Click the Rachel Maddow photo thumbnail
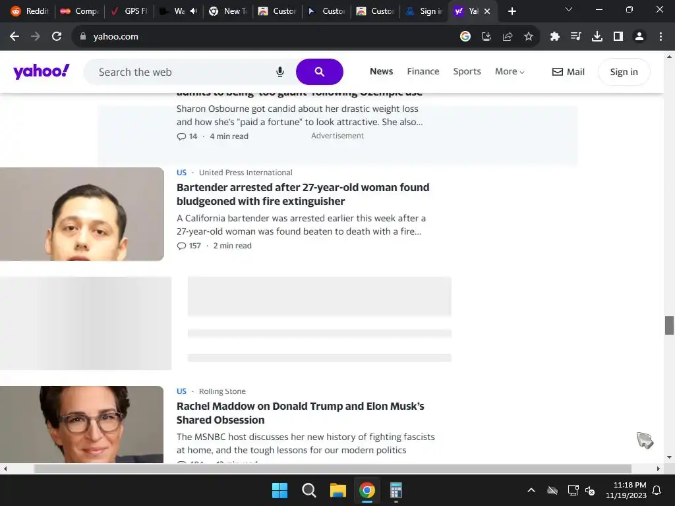675x506 pixels. click(x=81, y=424)
